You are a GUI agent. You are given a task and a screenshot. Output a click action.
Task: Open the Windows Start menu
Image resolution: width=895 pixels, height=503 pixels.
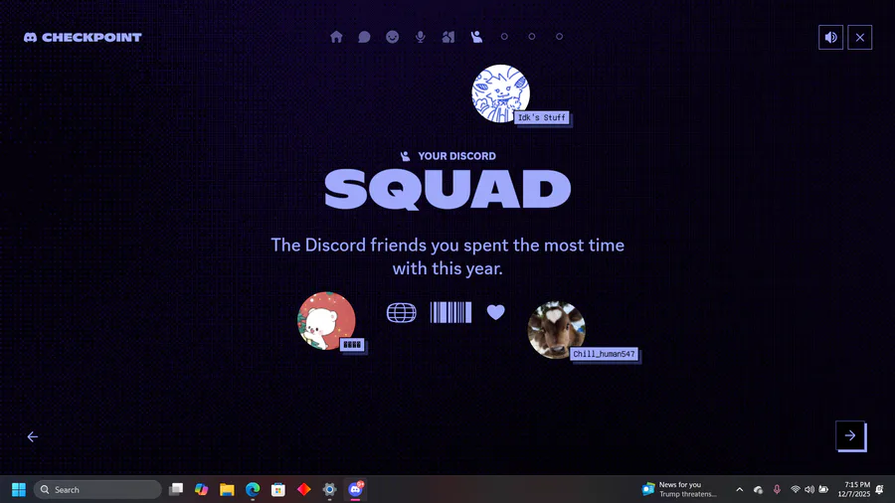tap(19, 489)
